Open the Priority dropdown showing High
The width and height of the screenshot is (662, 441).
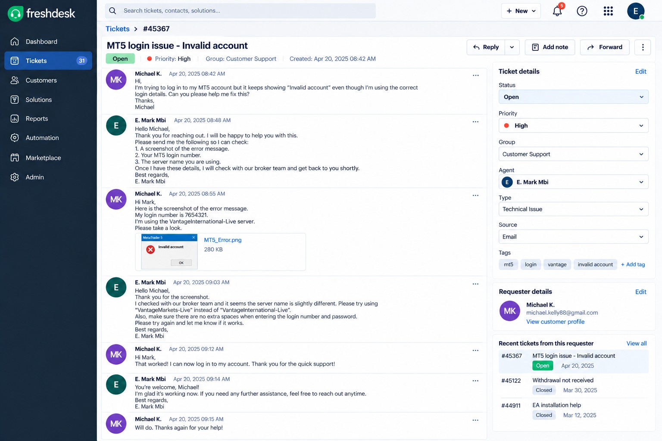point(574,125)
